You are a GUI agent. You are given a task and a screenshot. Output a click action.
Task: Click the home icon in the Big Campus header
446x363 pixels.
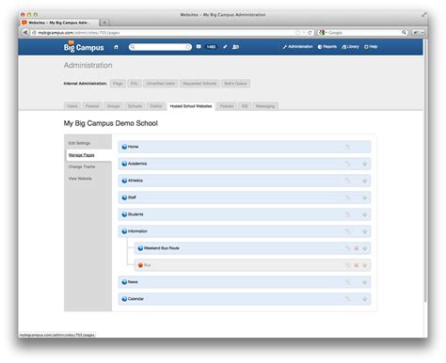(116, 47)
